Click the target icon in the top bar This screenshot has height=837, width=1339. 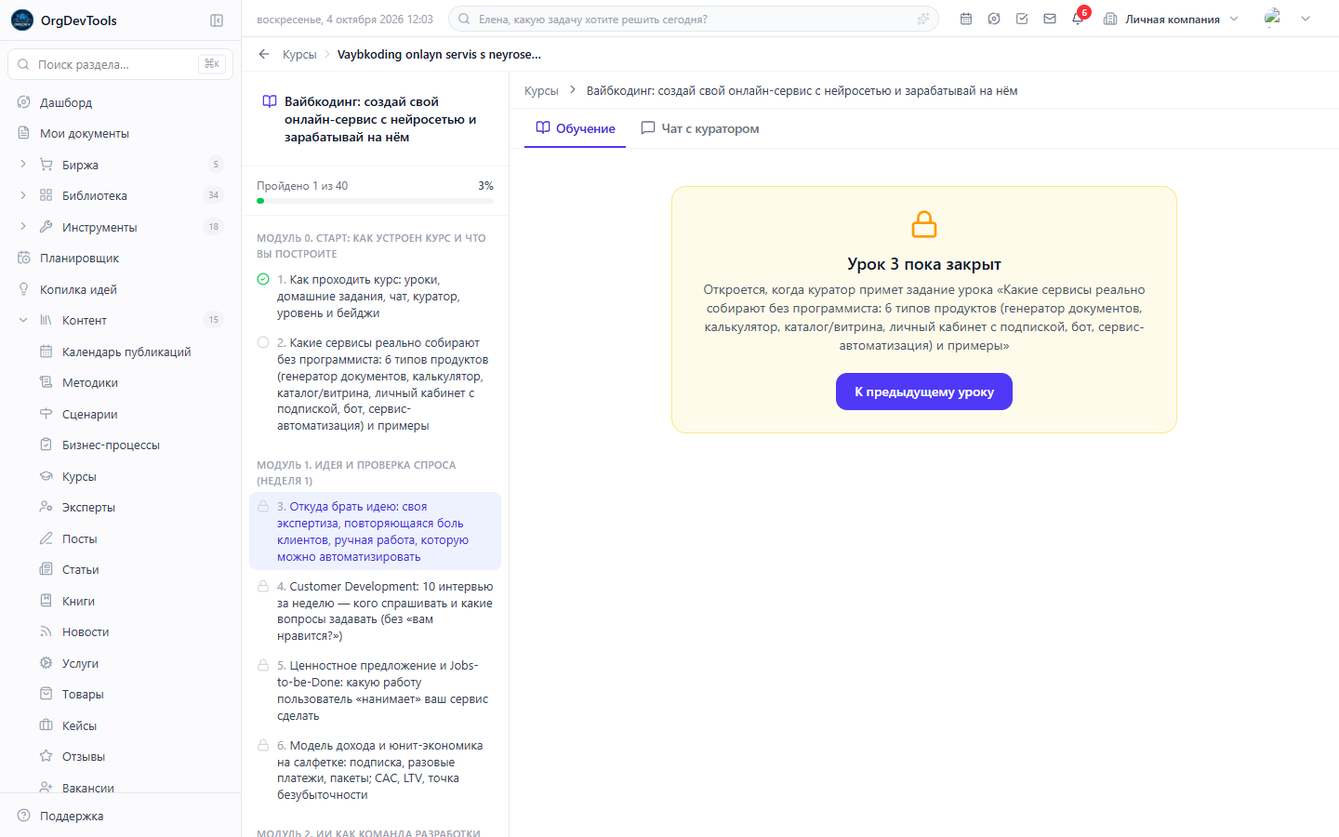point(994,19)
